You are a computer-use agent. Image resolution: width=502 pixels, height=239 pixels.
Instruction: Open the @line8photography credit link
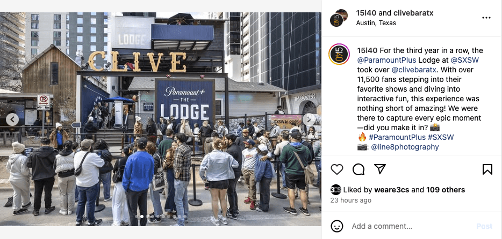(x=405, y=147)
